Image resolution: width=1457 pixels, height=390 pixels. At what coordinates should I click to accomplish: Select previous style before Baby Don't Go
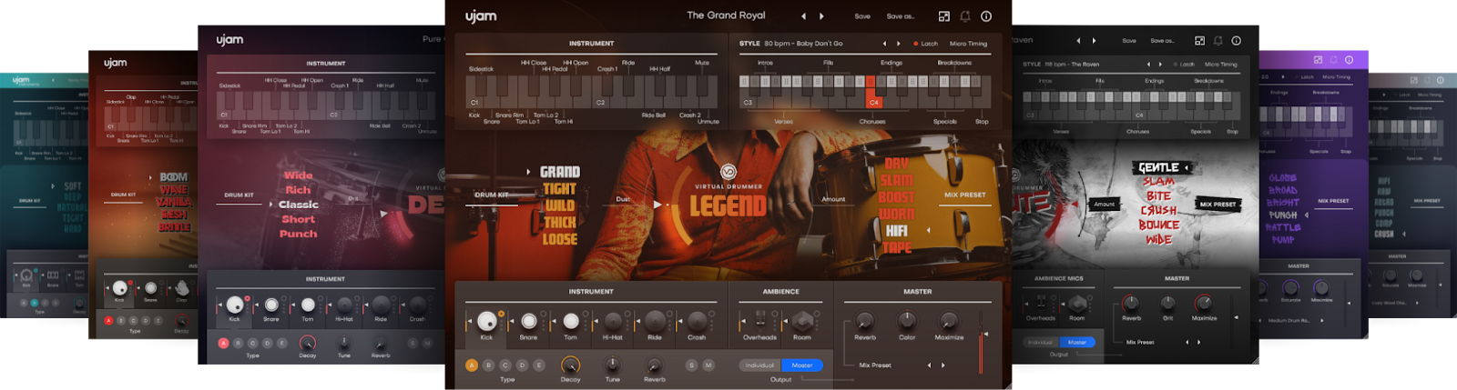(884, 44)
